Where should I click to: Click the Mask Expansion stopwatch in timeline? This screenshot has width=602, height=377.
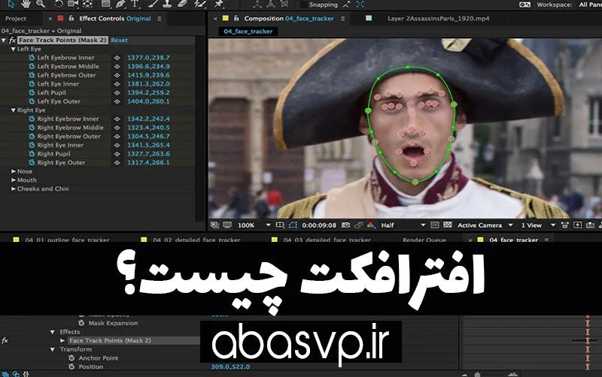pyautogui.click(x=81, y=323)
